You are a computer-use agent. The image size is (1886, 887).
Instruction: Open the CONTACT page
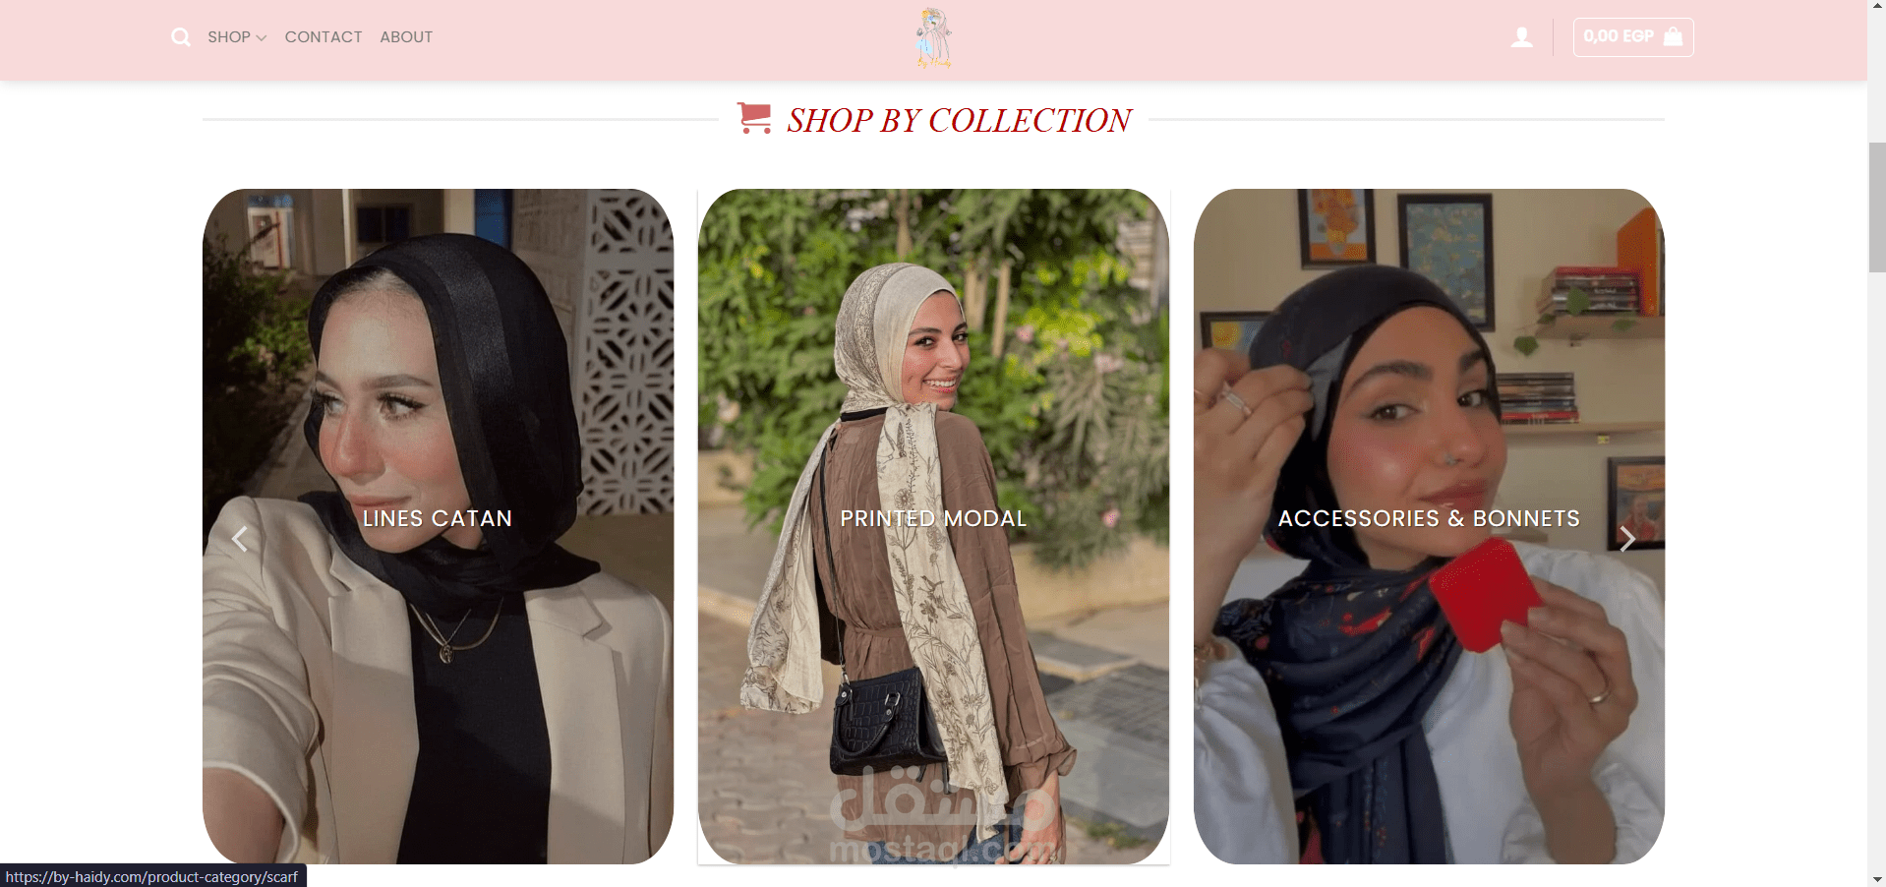pyautogui.click(x=324, y=37)
